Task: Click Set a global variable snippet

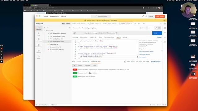Action: tap(144, 54)
